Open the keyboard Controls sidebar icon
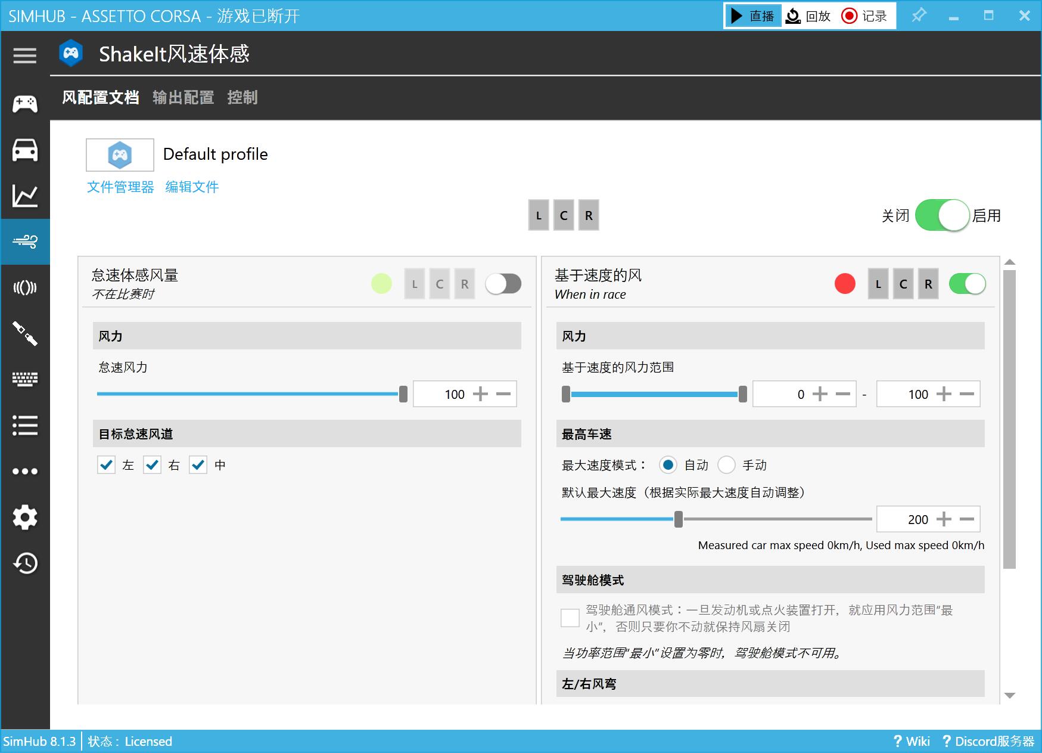The image size is (1042, 753). 25,379
